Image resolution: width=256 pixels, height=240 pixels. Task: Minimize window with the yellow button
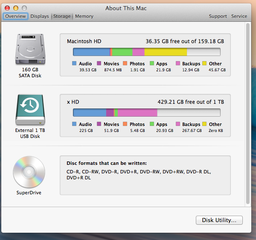pyautogui.click(x=16, y=8)
